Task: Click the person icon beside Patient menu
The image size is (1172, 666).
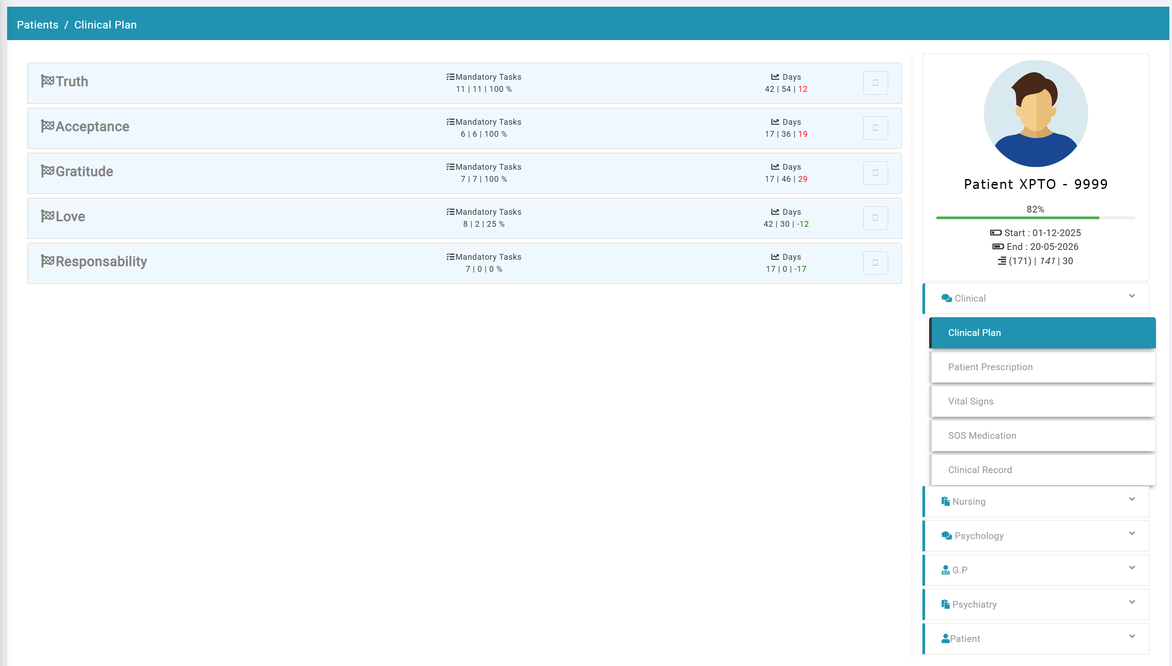Action: click(945, 638)
